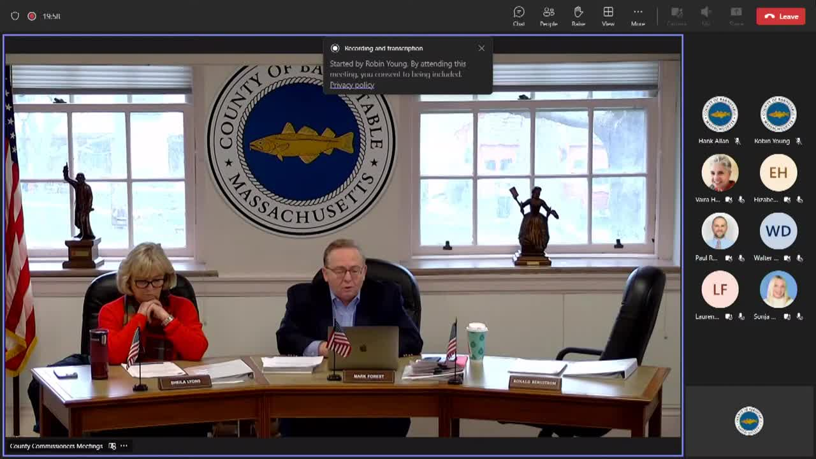Open options ellipsis for County Commissioners Meetings

124,446
